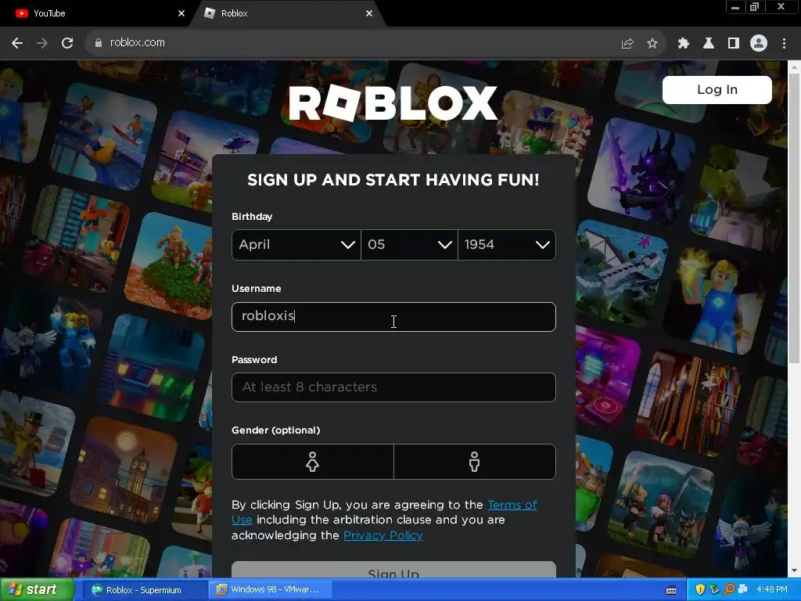Click into the Password field
This screenshot has width=801, height=601.
coord(393,387)
